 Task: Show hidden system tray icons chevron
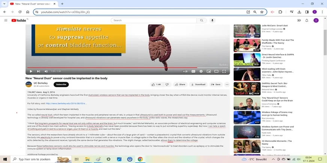(x=273, y=159)
